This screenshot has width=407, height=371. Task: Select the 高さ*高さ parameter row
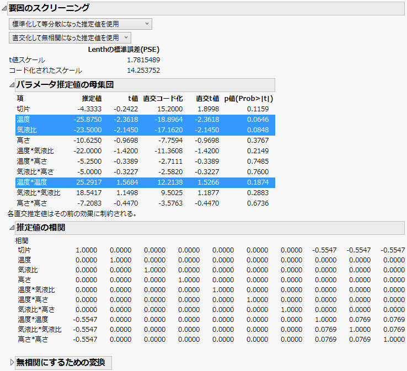click(x=145, y=203)
